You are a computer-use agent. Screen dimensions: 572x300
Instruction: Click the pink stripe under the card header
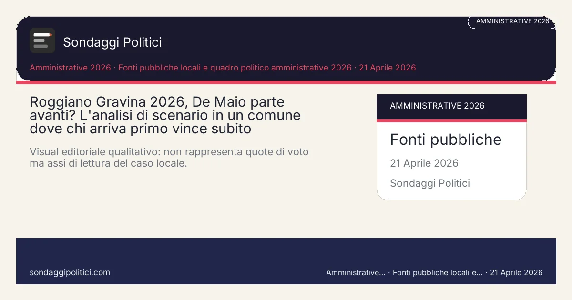pyautogui.click(x=451, y=120)
